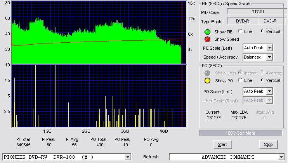Click the 3GB axis label
This screenshot has width=288, height=163.
tap(125, 131)
